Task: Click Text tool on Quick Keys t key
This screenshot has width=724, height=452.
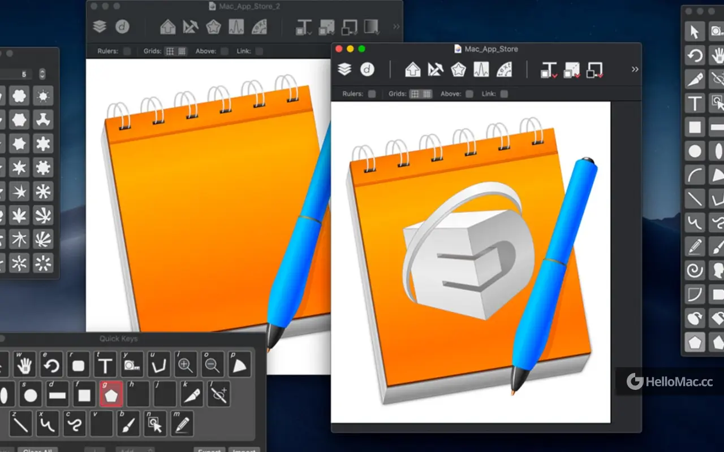Action: [x=105, y=365]
